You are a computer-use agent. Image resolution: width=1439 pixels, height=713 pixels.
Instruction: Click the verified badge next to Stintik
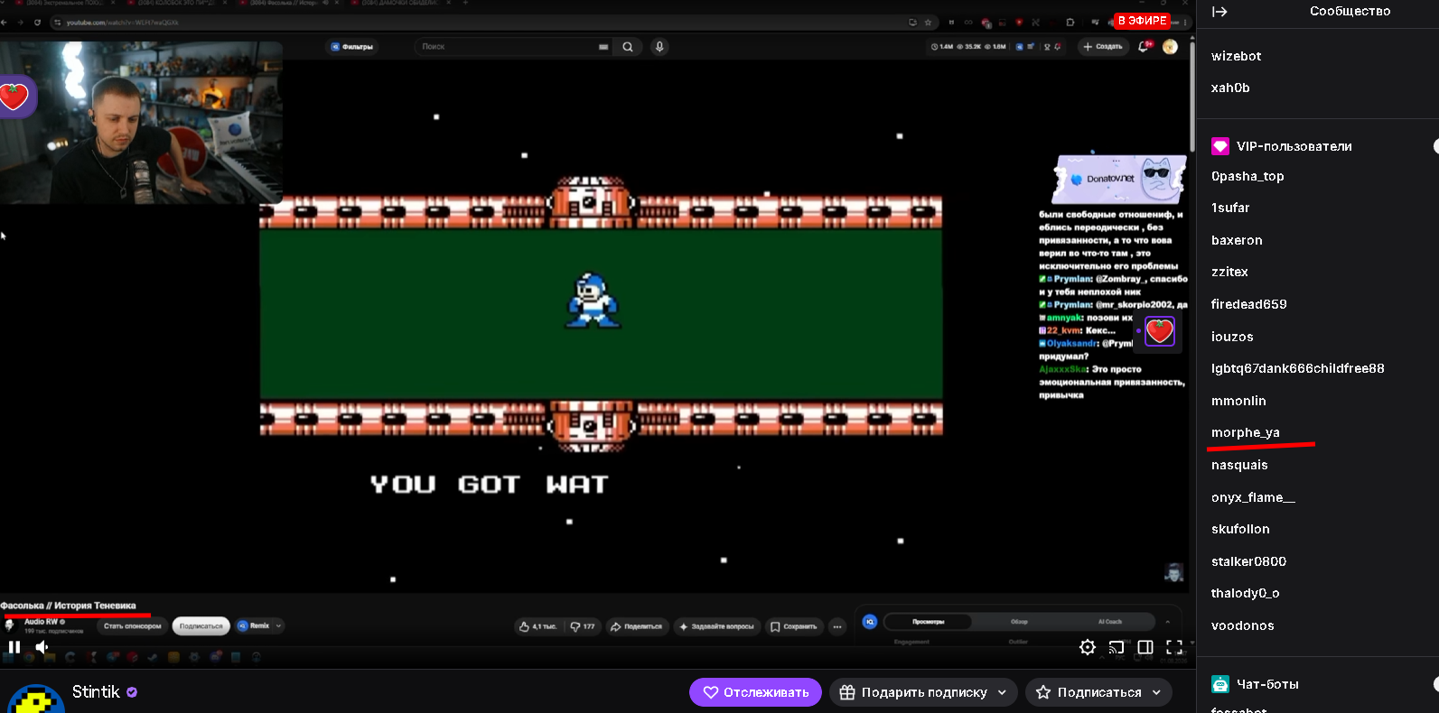pos(132,692)
